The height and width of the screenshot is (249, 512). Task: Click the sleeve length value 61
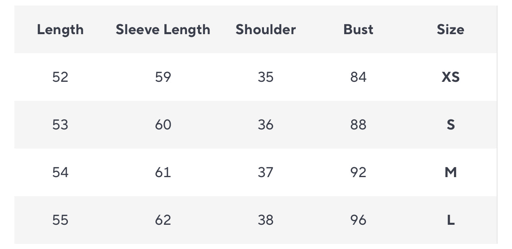coord(163,172)
